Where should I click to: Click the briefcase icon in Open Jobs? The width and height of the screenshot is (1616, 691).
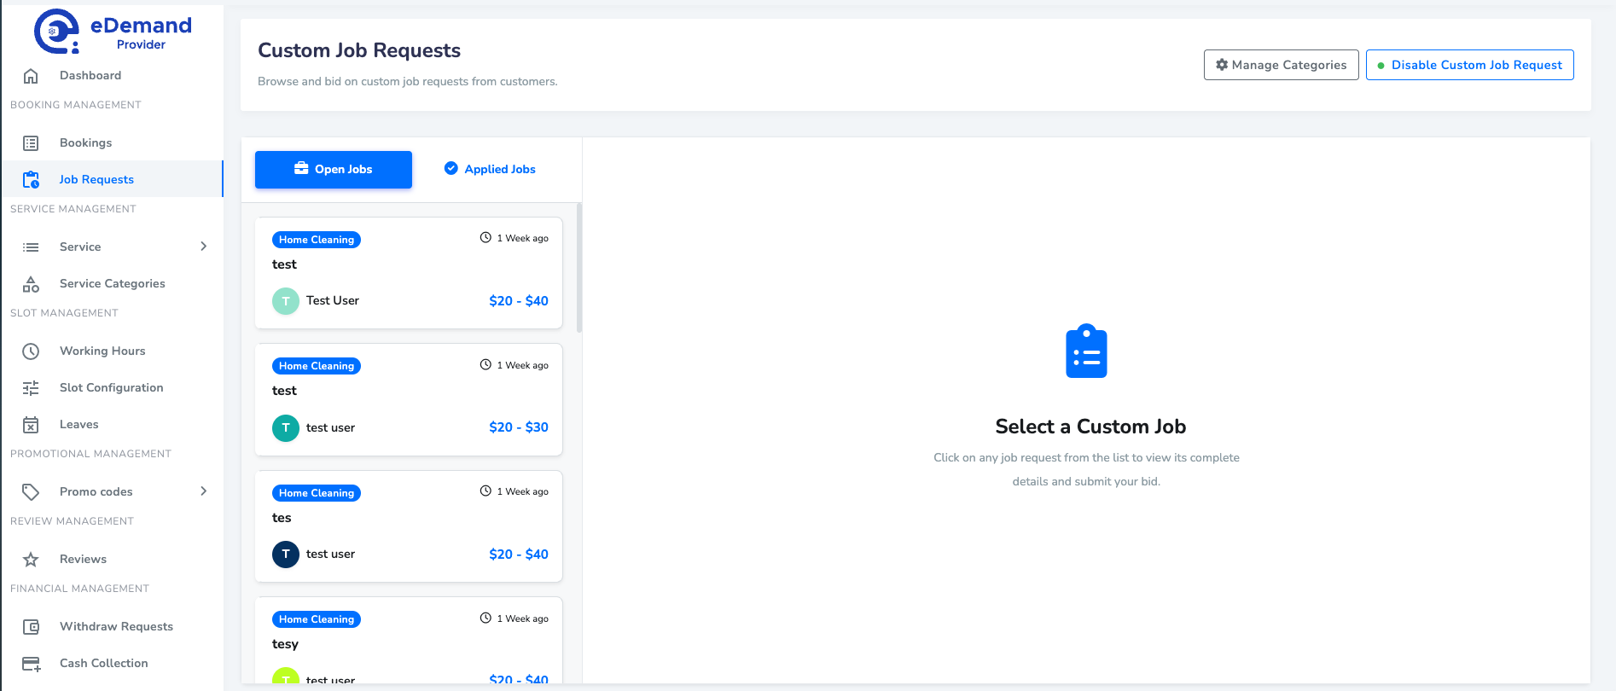point(301,168)
